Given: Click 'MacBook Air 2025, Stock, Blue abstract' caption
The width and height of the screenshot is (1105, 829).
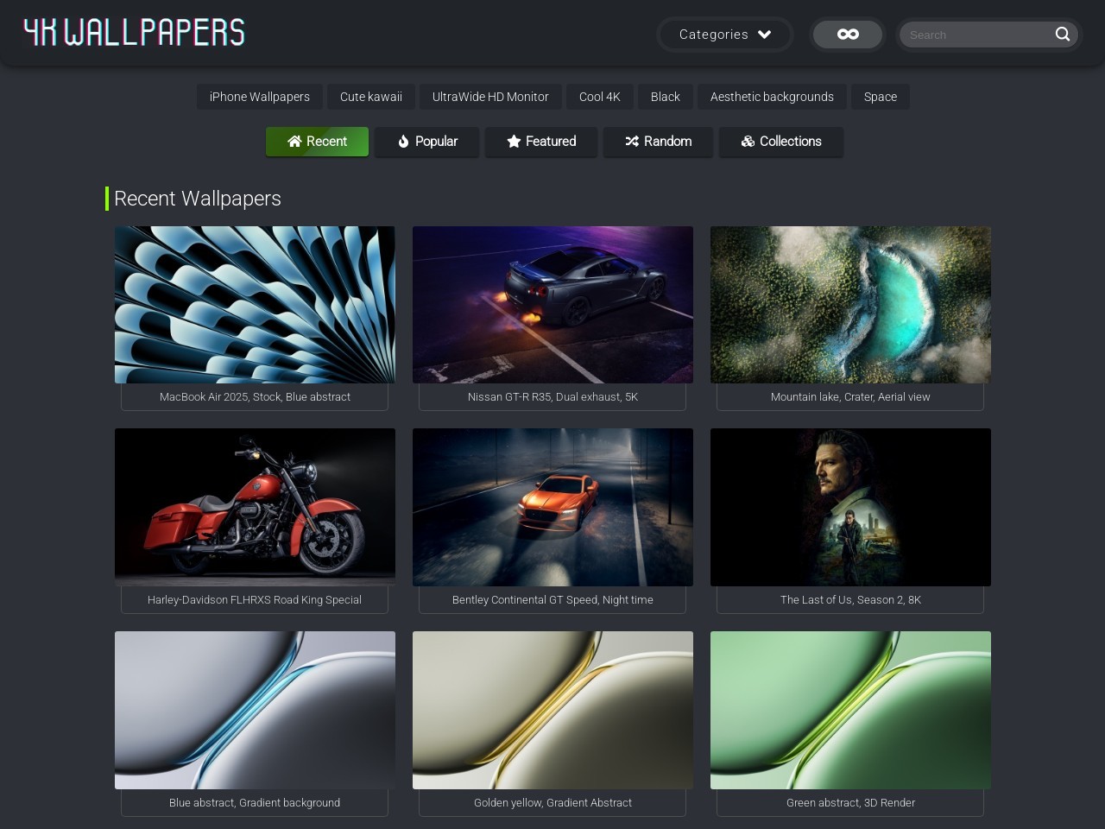Looking at the screenshot, I should coord(255,397).
